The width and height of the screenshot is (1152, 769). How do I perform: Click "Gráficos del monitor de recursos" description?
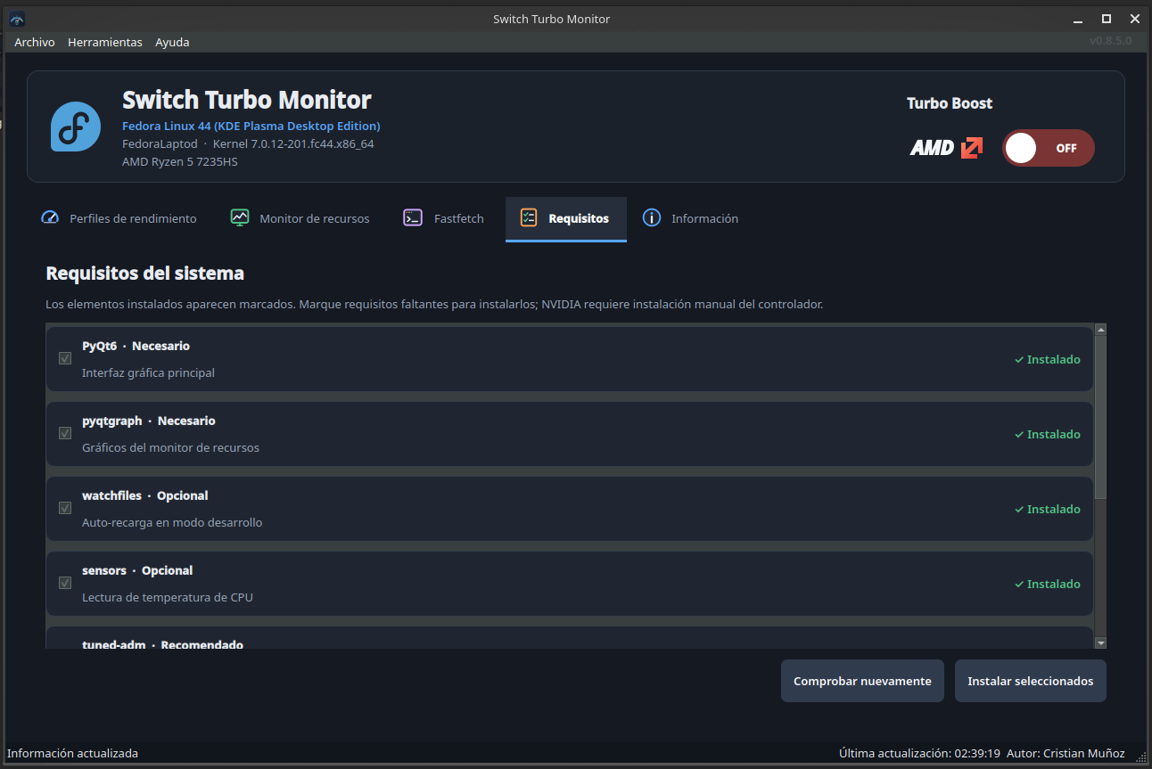[170, 447]
